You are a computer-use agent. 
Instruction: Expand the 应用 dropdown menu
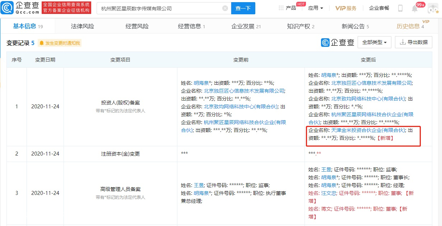point(316,8)
